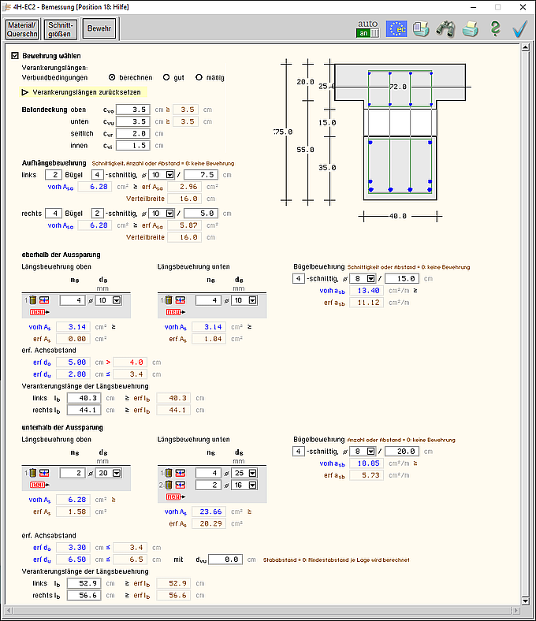Select the 'mäßig' bond condition option
Viewport: 536px width, 621px height.
point(199,77)
